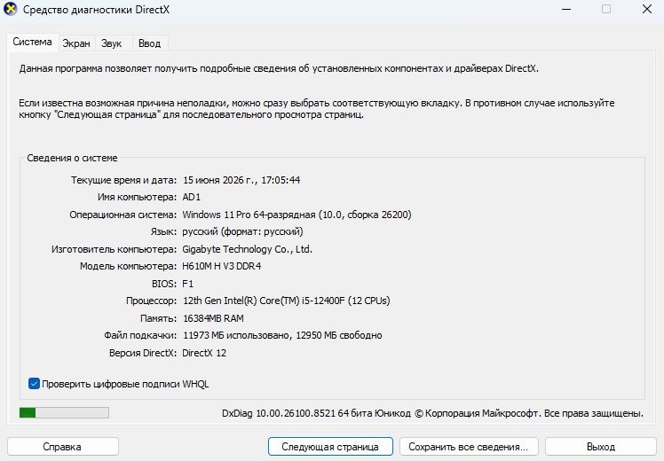Minimize the DirectX diagnostic window
664x461 pixels.
coord(566,9)
